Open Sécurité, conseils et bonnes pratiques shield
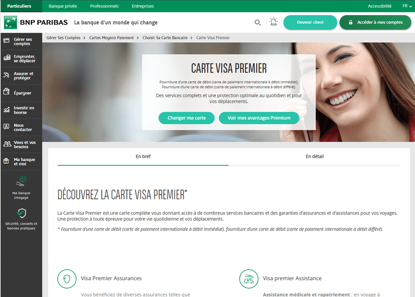 [x=22, y=213]
